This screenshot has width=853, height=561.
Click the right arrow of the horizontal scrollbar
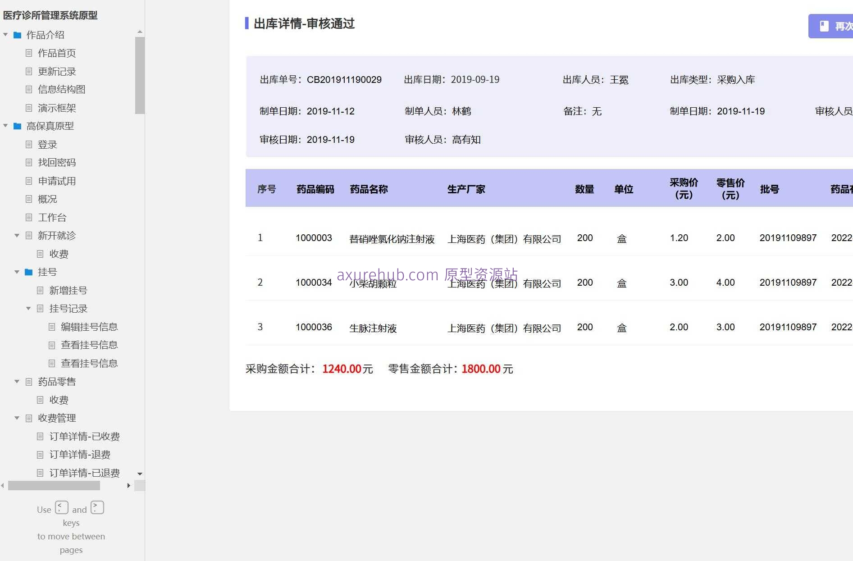point(128,486)
